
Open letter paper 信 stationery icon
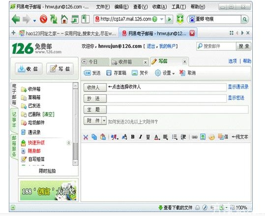click(223, 137)
